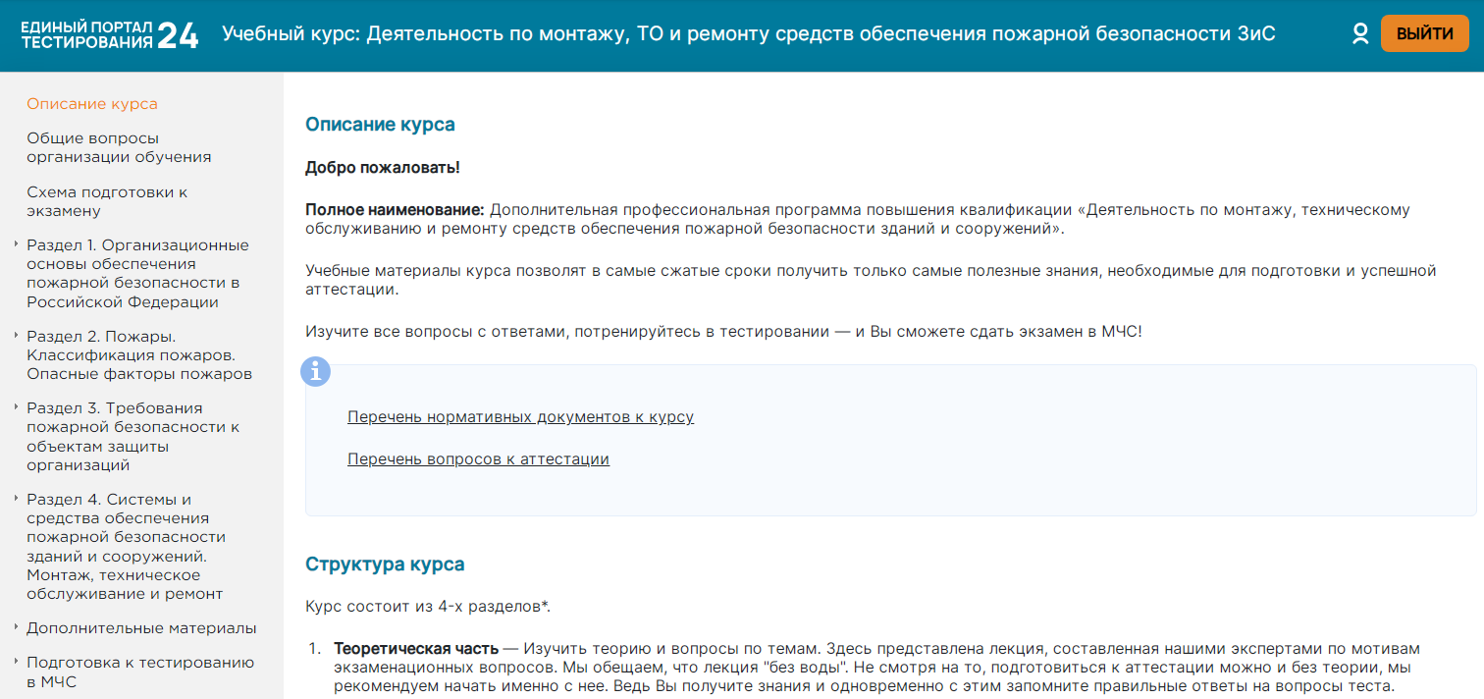Expand the arrow beside Раздел 1

coord(17,244)
